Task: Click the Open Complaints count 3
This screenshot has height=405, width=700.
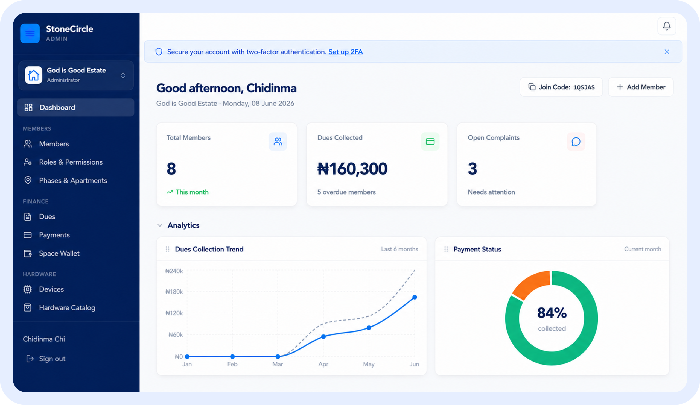Action: pos(472,169)
